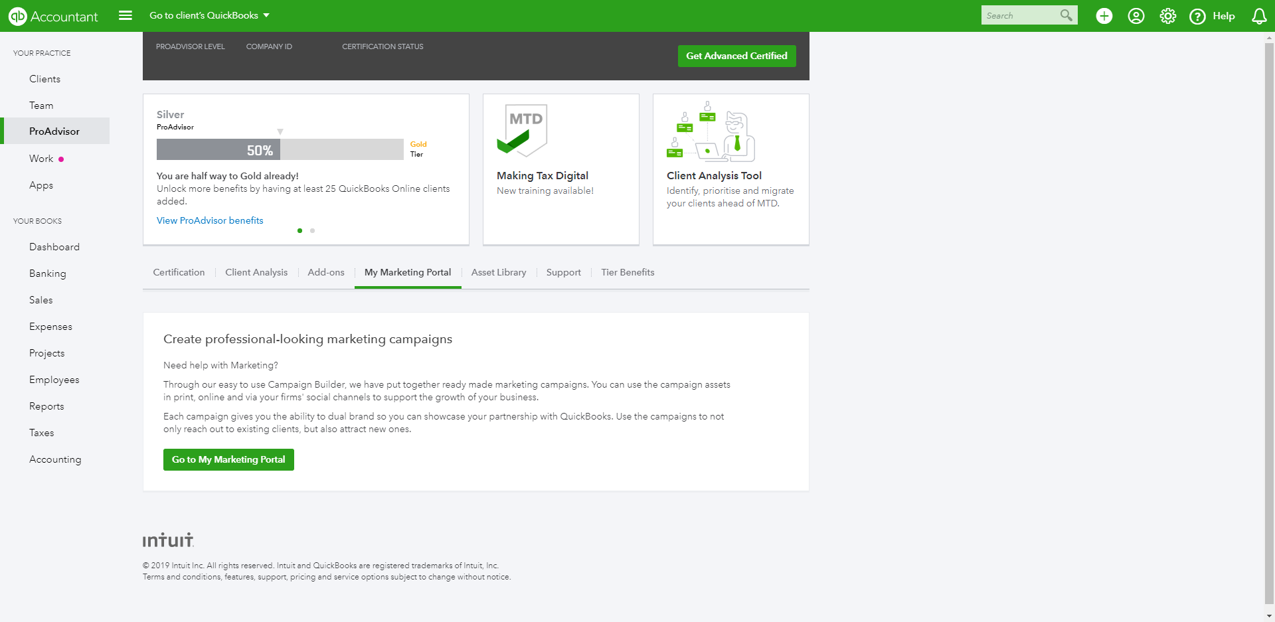The image size is (1275, 622).
Task: Go to Dashboard under Your Books
Action: point(54,247)
